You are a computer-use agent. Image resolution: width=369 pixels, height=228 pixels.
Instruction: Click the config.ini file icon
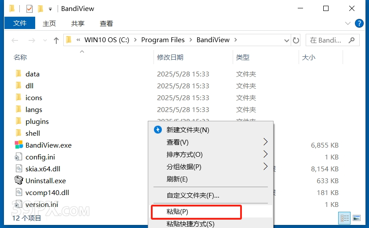click(x=18, y=157)
